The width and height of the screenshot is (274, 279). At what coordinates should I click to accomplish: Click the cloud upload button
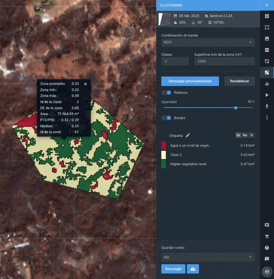coord(193,269)
